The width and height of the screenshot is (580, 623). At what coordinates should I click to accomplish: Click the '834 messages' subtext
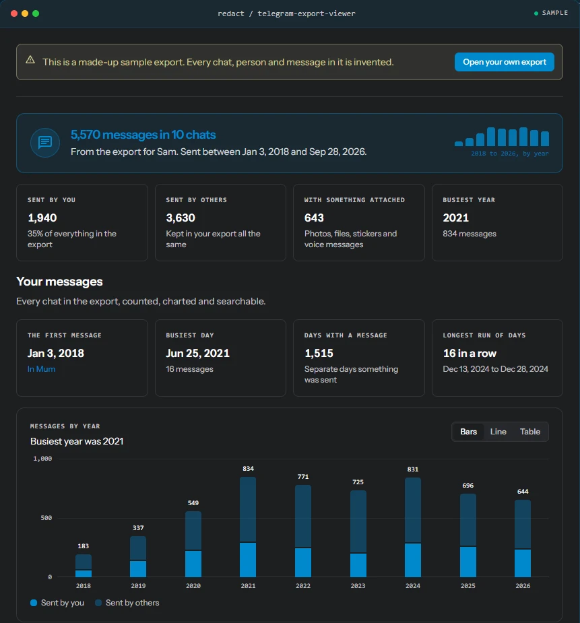point(470,234)
